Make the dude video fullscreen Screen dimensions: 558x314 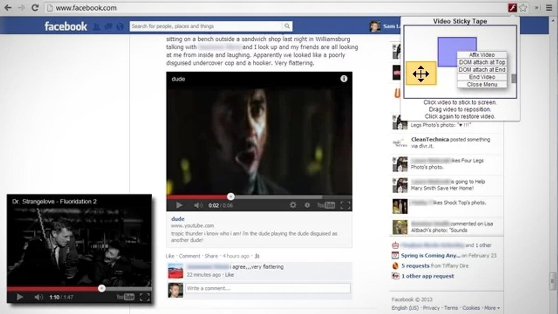pos(345,205)
